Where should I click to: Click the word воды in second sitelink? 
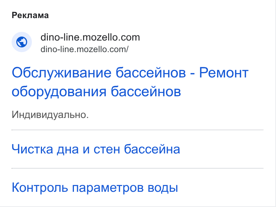(163, 187)
